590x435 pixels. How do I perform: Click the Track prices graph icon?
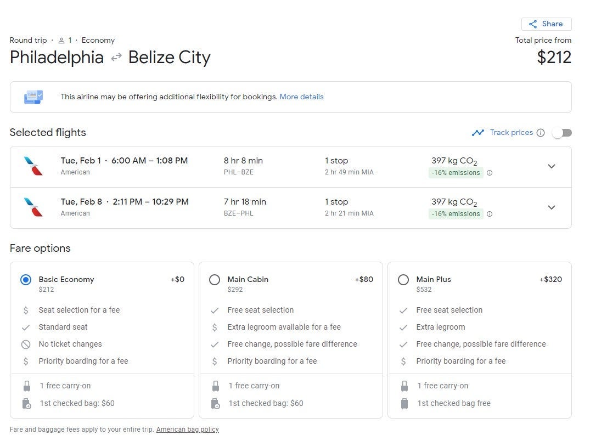pyautogui.click(x=478, y=133)
